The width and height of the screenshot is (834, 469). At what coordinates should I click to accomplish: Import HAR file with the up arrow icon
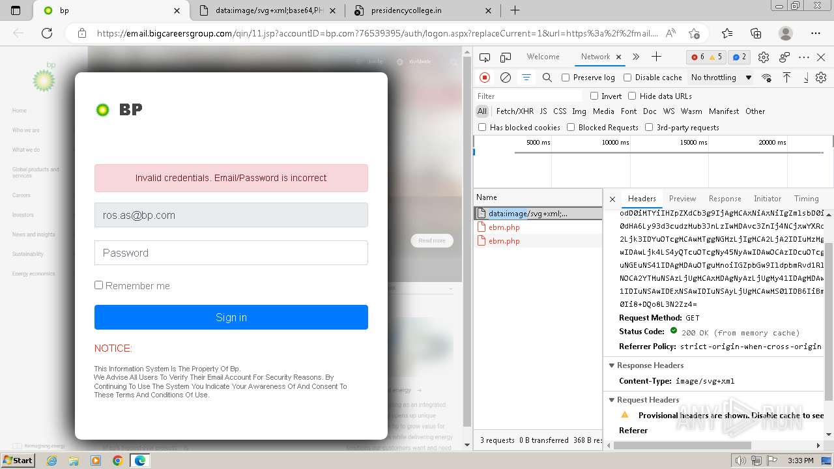tap(786, 78)
